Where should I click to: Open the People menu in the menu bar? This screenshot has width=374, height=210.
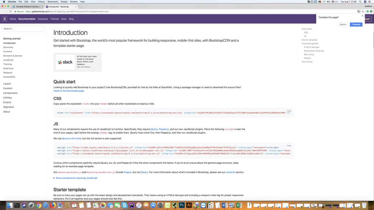click(x=64, y=2)
